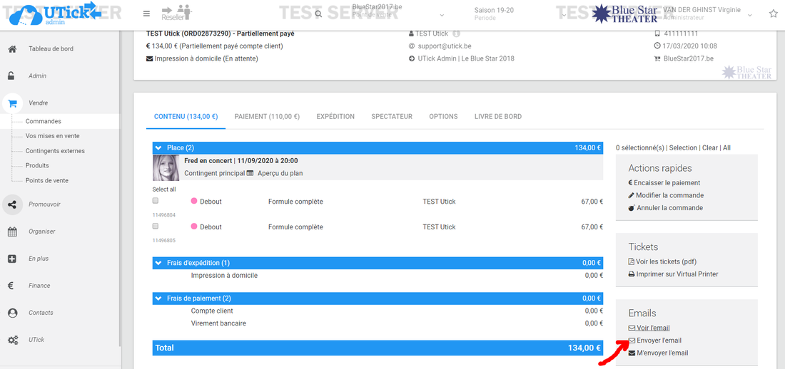Collapse the Place (2) section
This screenshot has height=369, width=785.
[158, 147]
